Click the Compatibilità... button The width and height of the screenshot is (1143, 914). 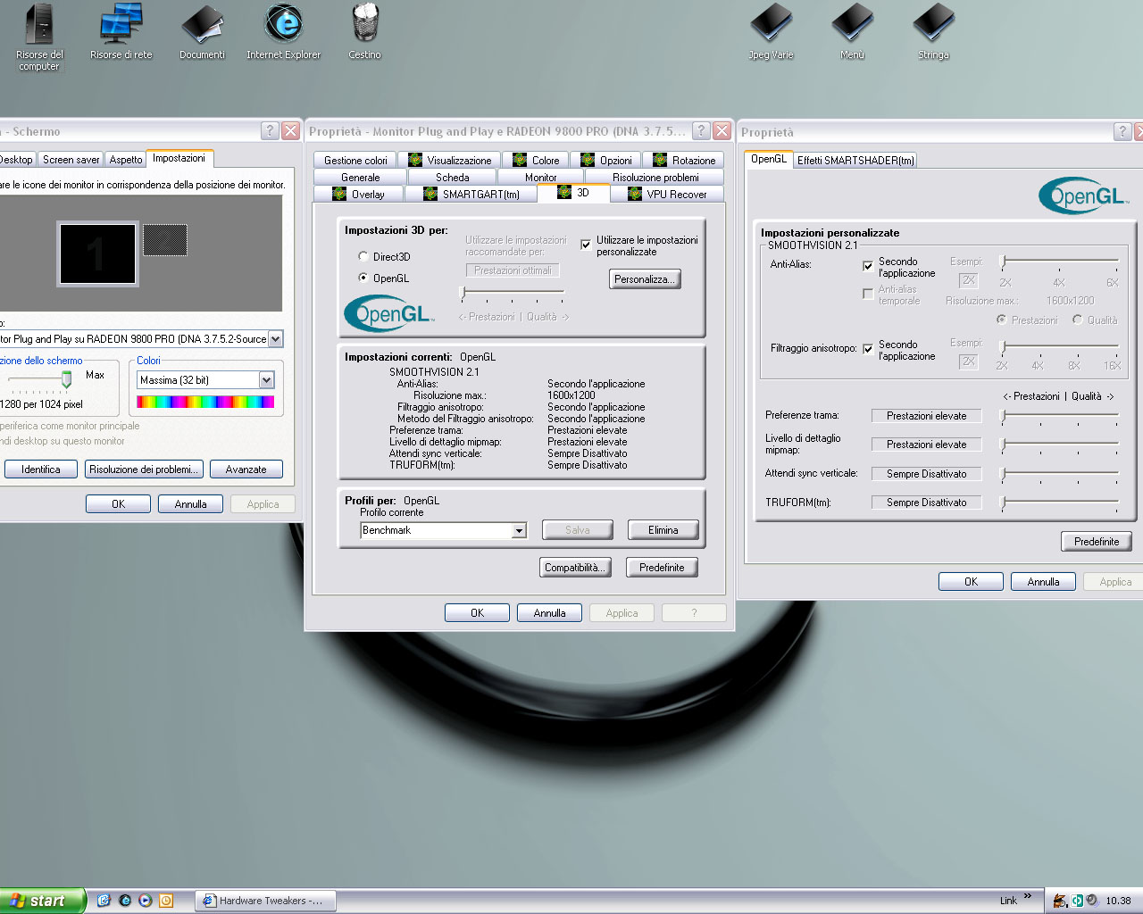pyautogui.click(x=575, y=568)
